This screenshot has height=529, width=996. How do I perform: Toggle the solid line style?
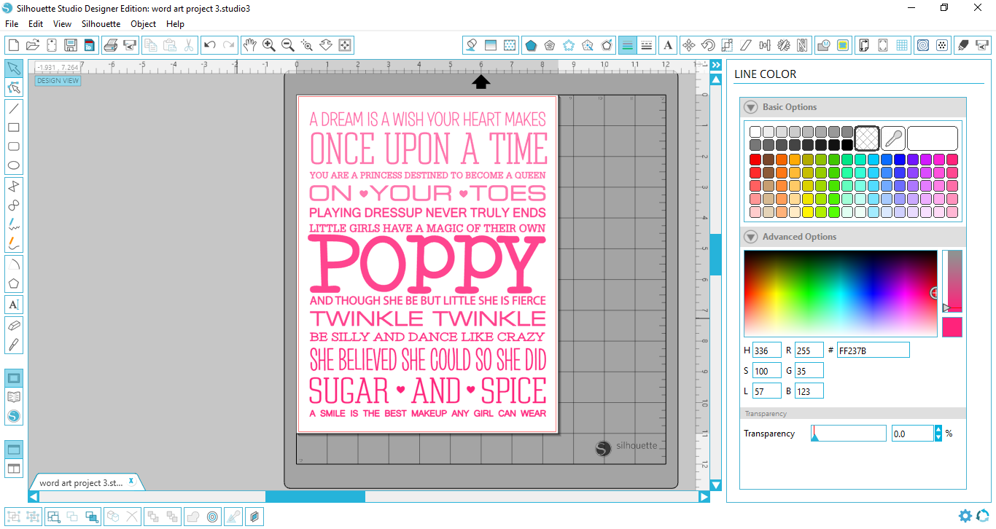point(627,44)
